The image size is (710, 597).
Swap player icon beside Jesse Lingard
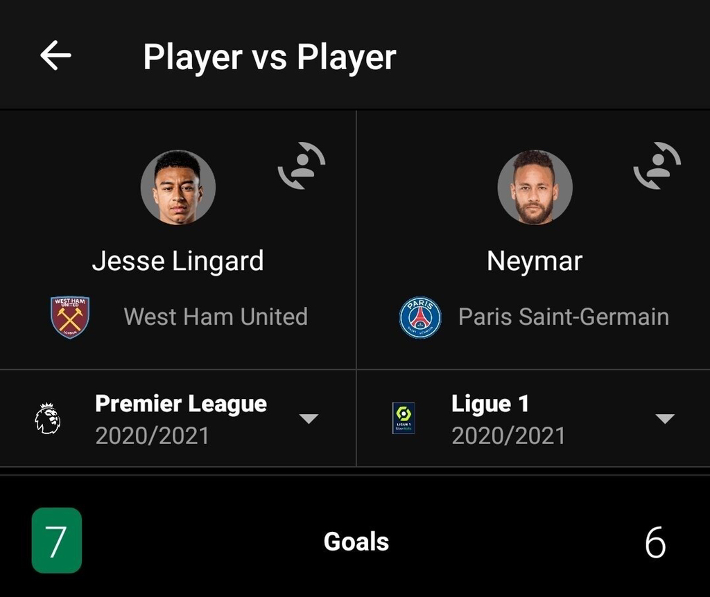[302, 166]
